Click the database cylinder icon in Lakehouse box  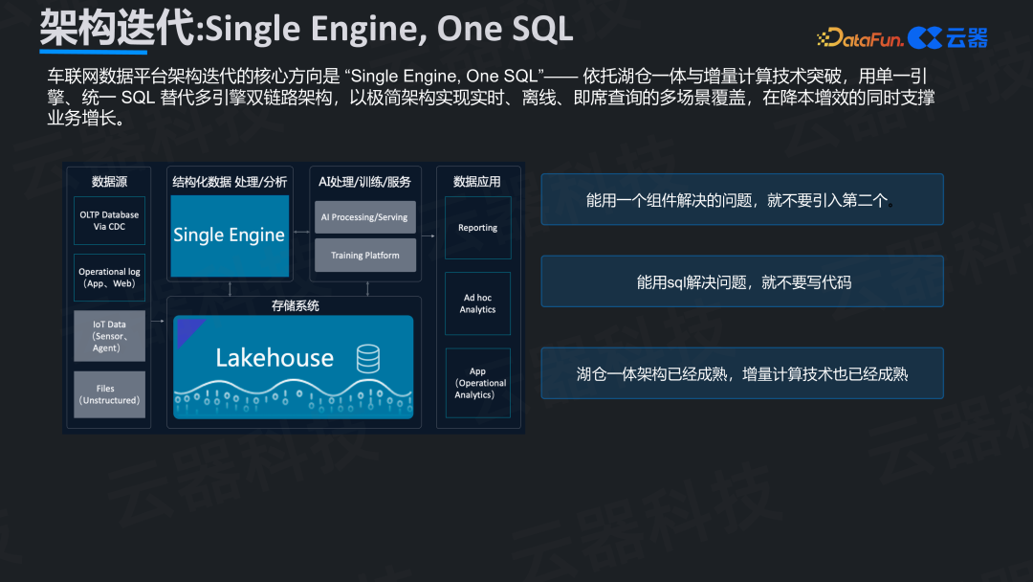(x=367, y=356)
